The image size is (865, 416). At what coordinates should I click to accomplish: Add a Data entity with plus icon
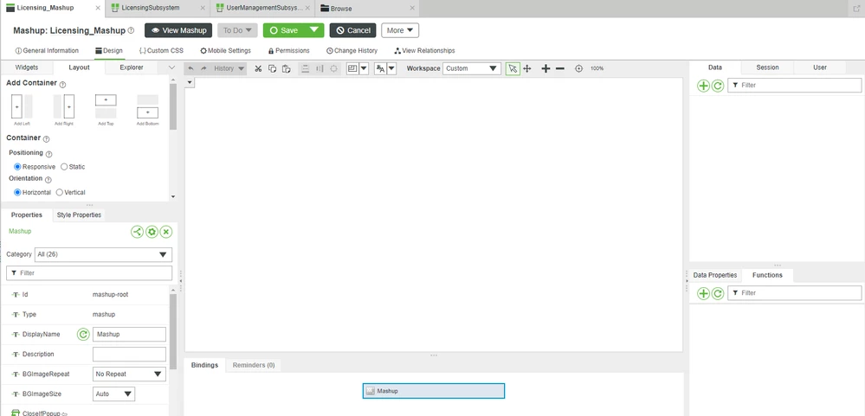point(703,86)
